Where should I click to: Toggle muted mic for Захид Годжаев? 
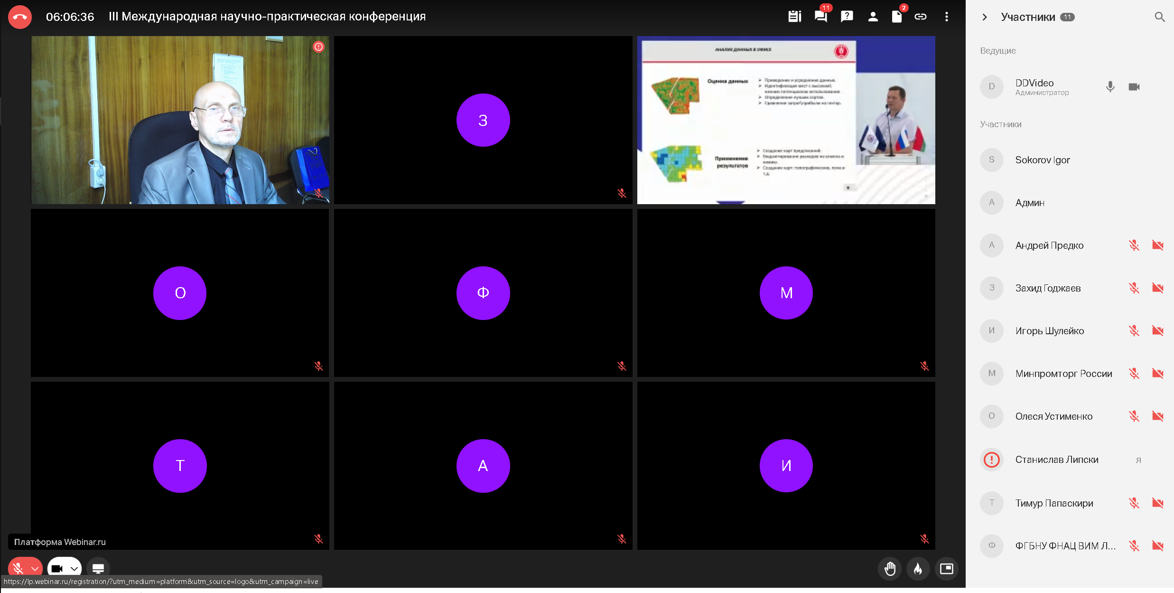1134,288
